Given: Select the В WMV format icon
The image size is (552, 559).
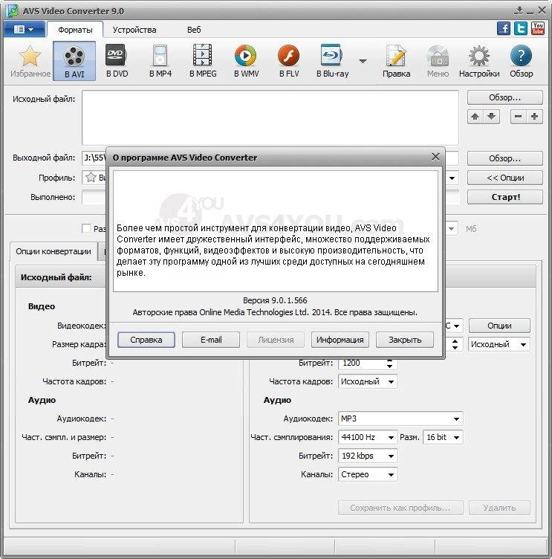Looking at the screenshot, I should click(x=246, y=61).
